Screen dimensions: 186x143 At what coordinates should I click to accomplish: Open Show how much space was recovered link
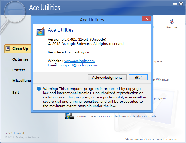click(x=152, y=139)
